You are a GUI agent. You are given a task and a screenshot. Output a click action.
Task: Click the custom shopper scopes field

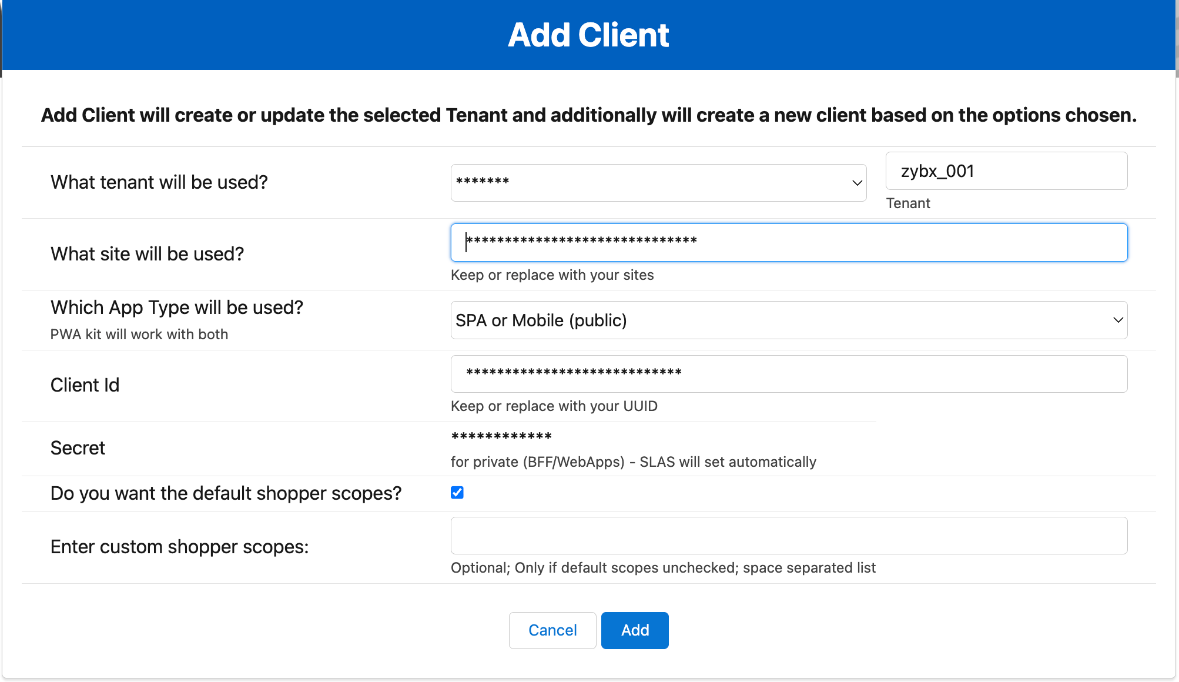click(789, 535)
